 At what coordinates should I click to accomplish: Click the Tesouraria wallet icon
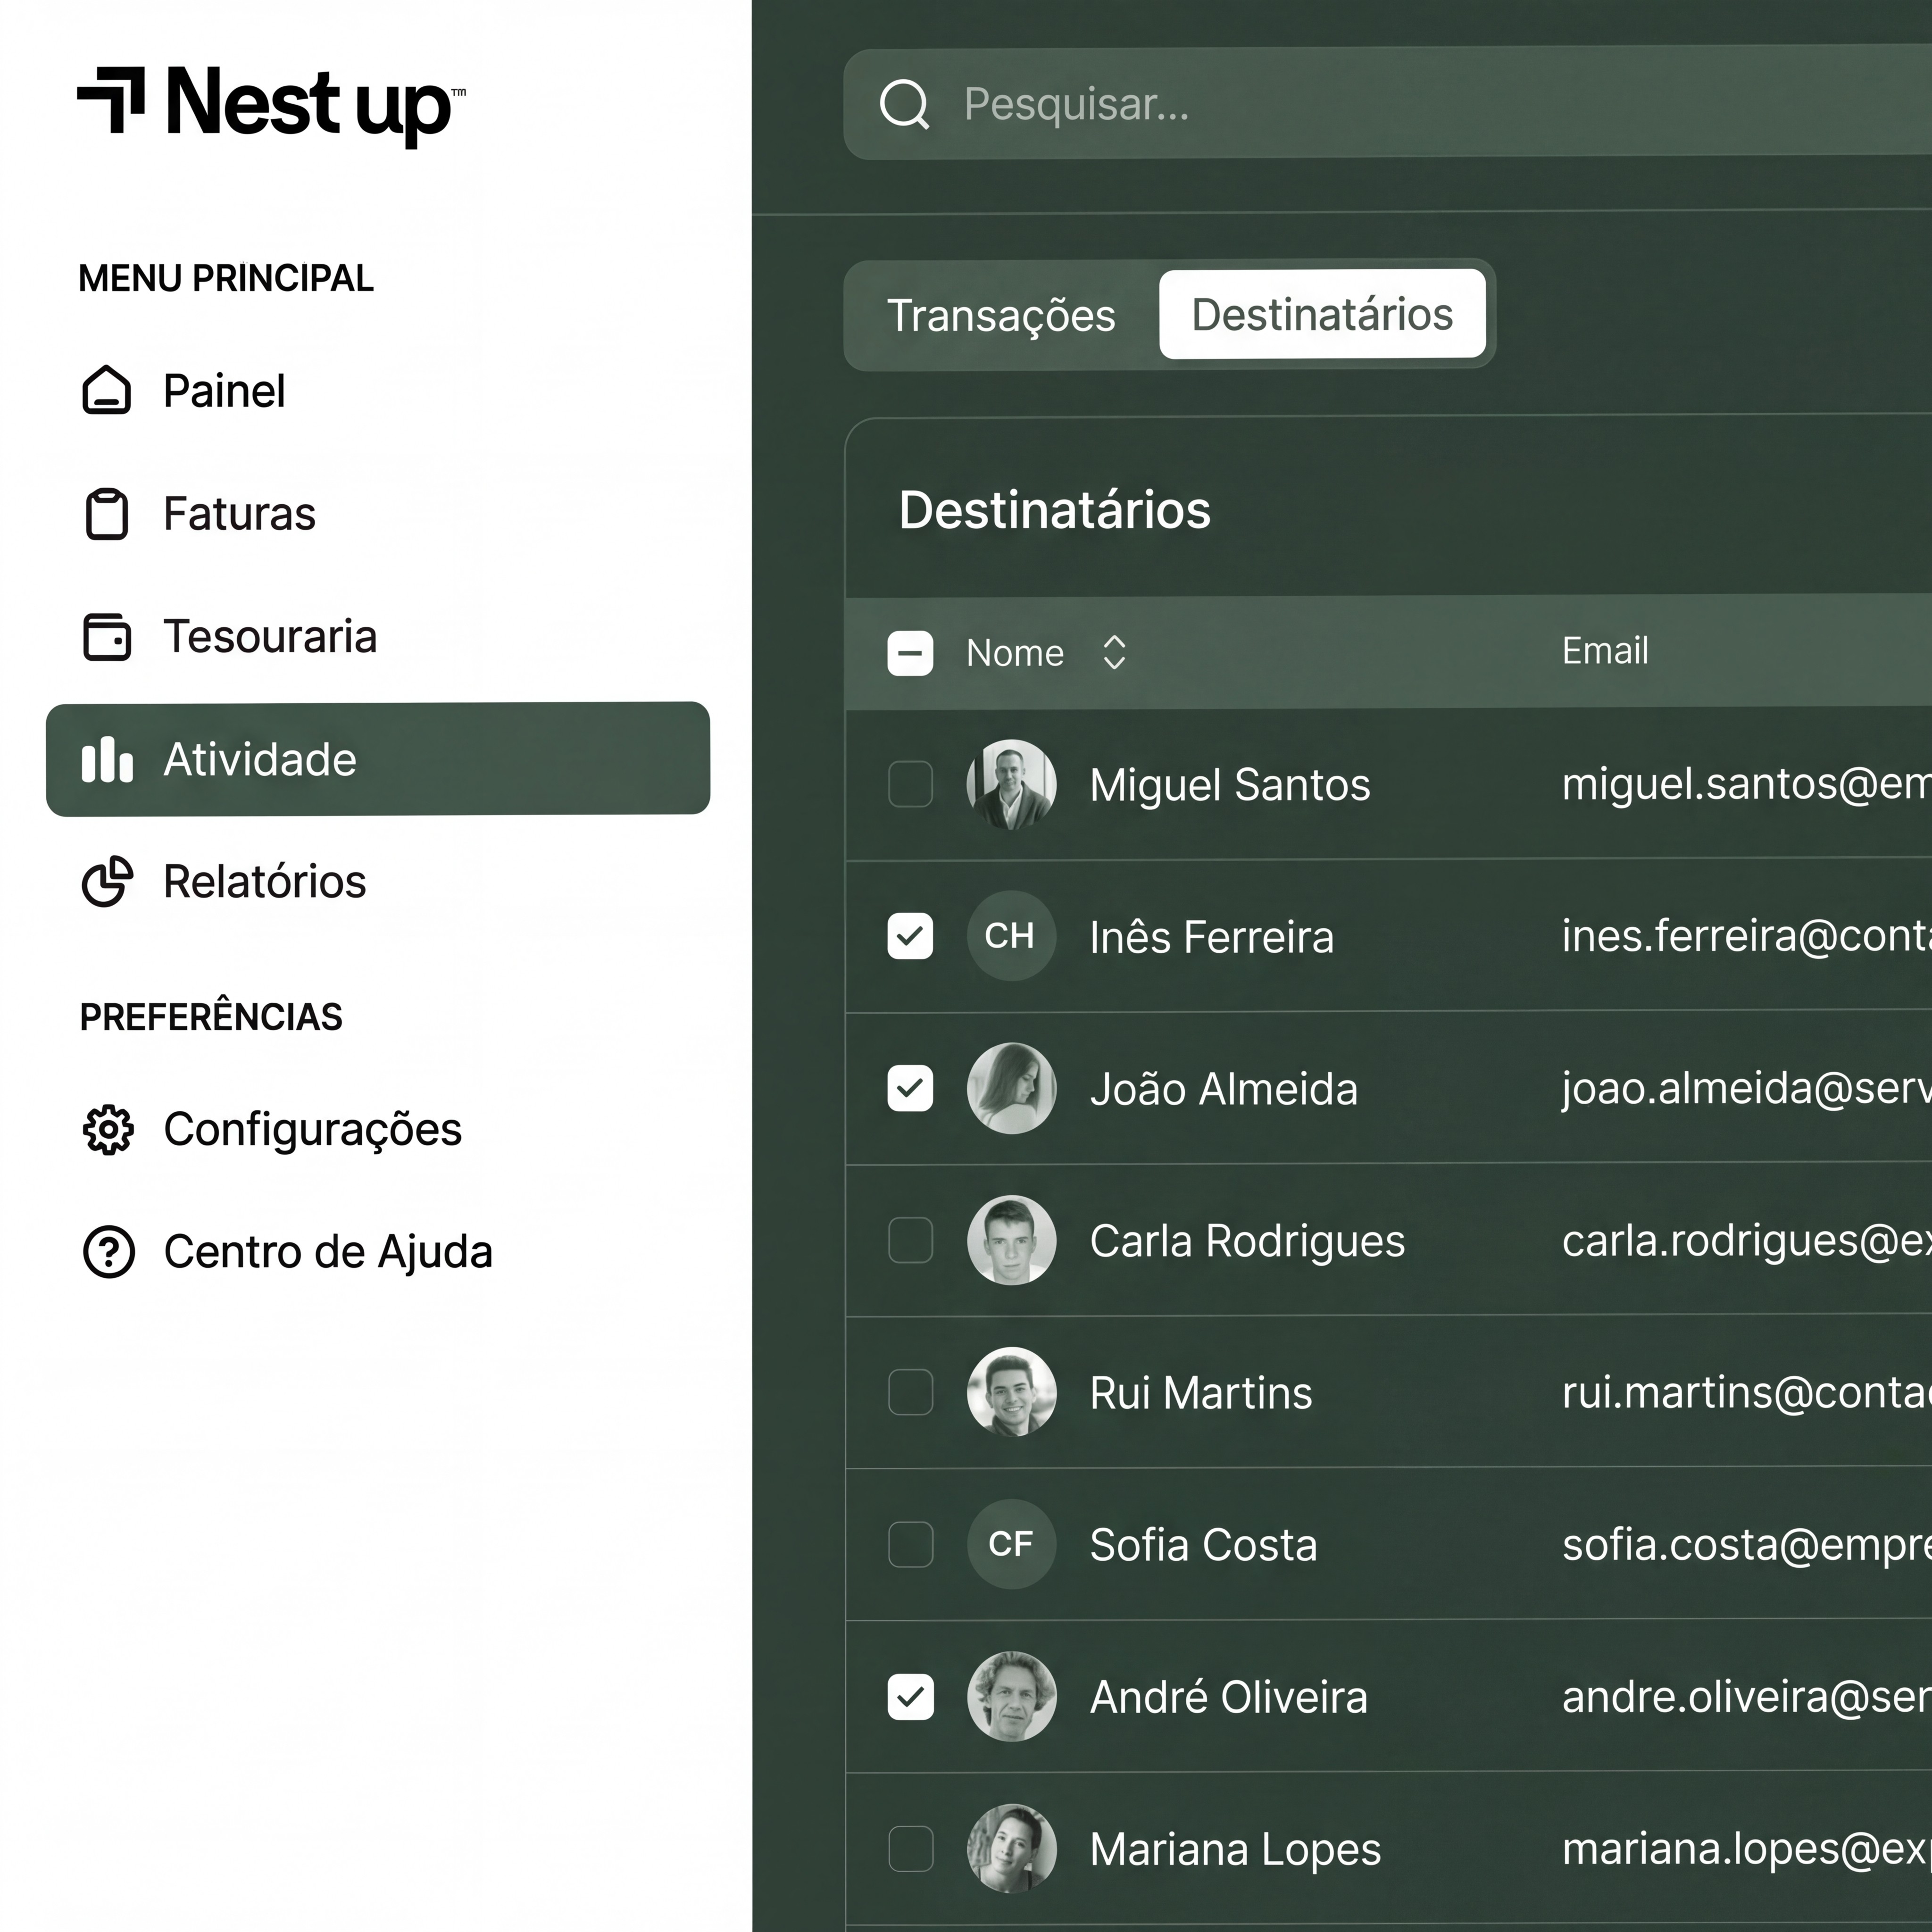(x=106, y=637)
